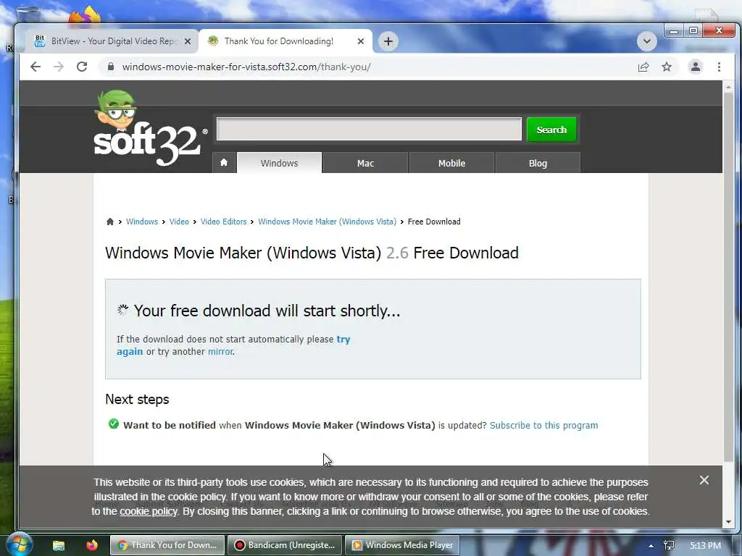The width and height of the screenshot is (742, 556).
Task: Close the BitView tab
Action: [x=188, y=41]
